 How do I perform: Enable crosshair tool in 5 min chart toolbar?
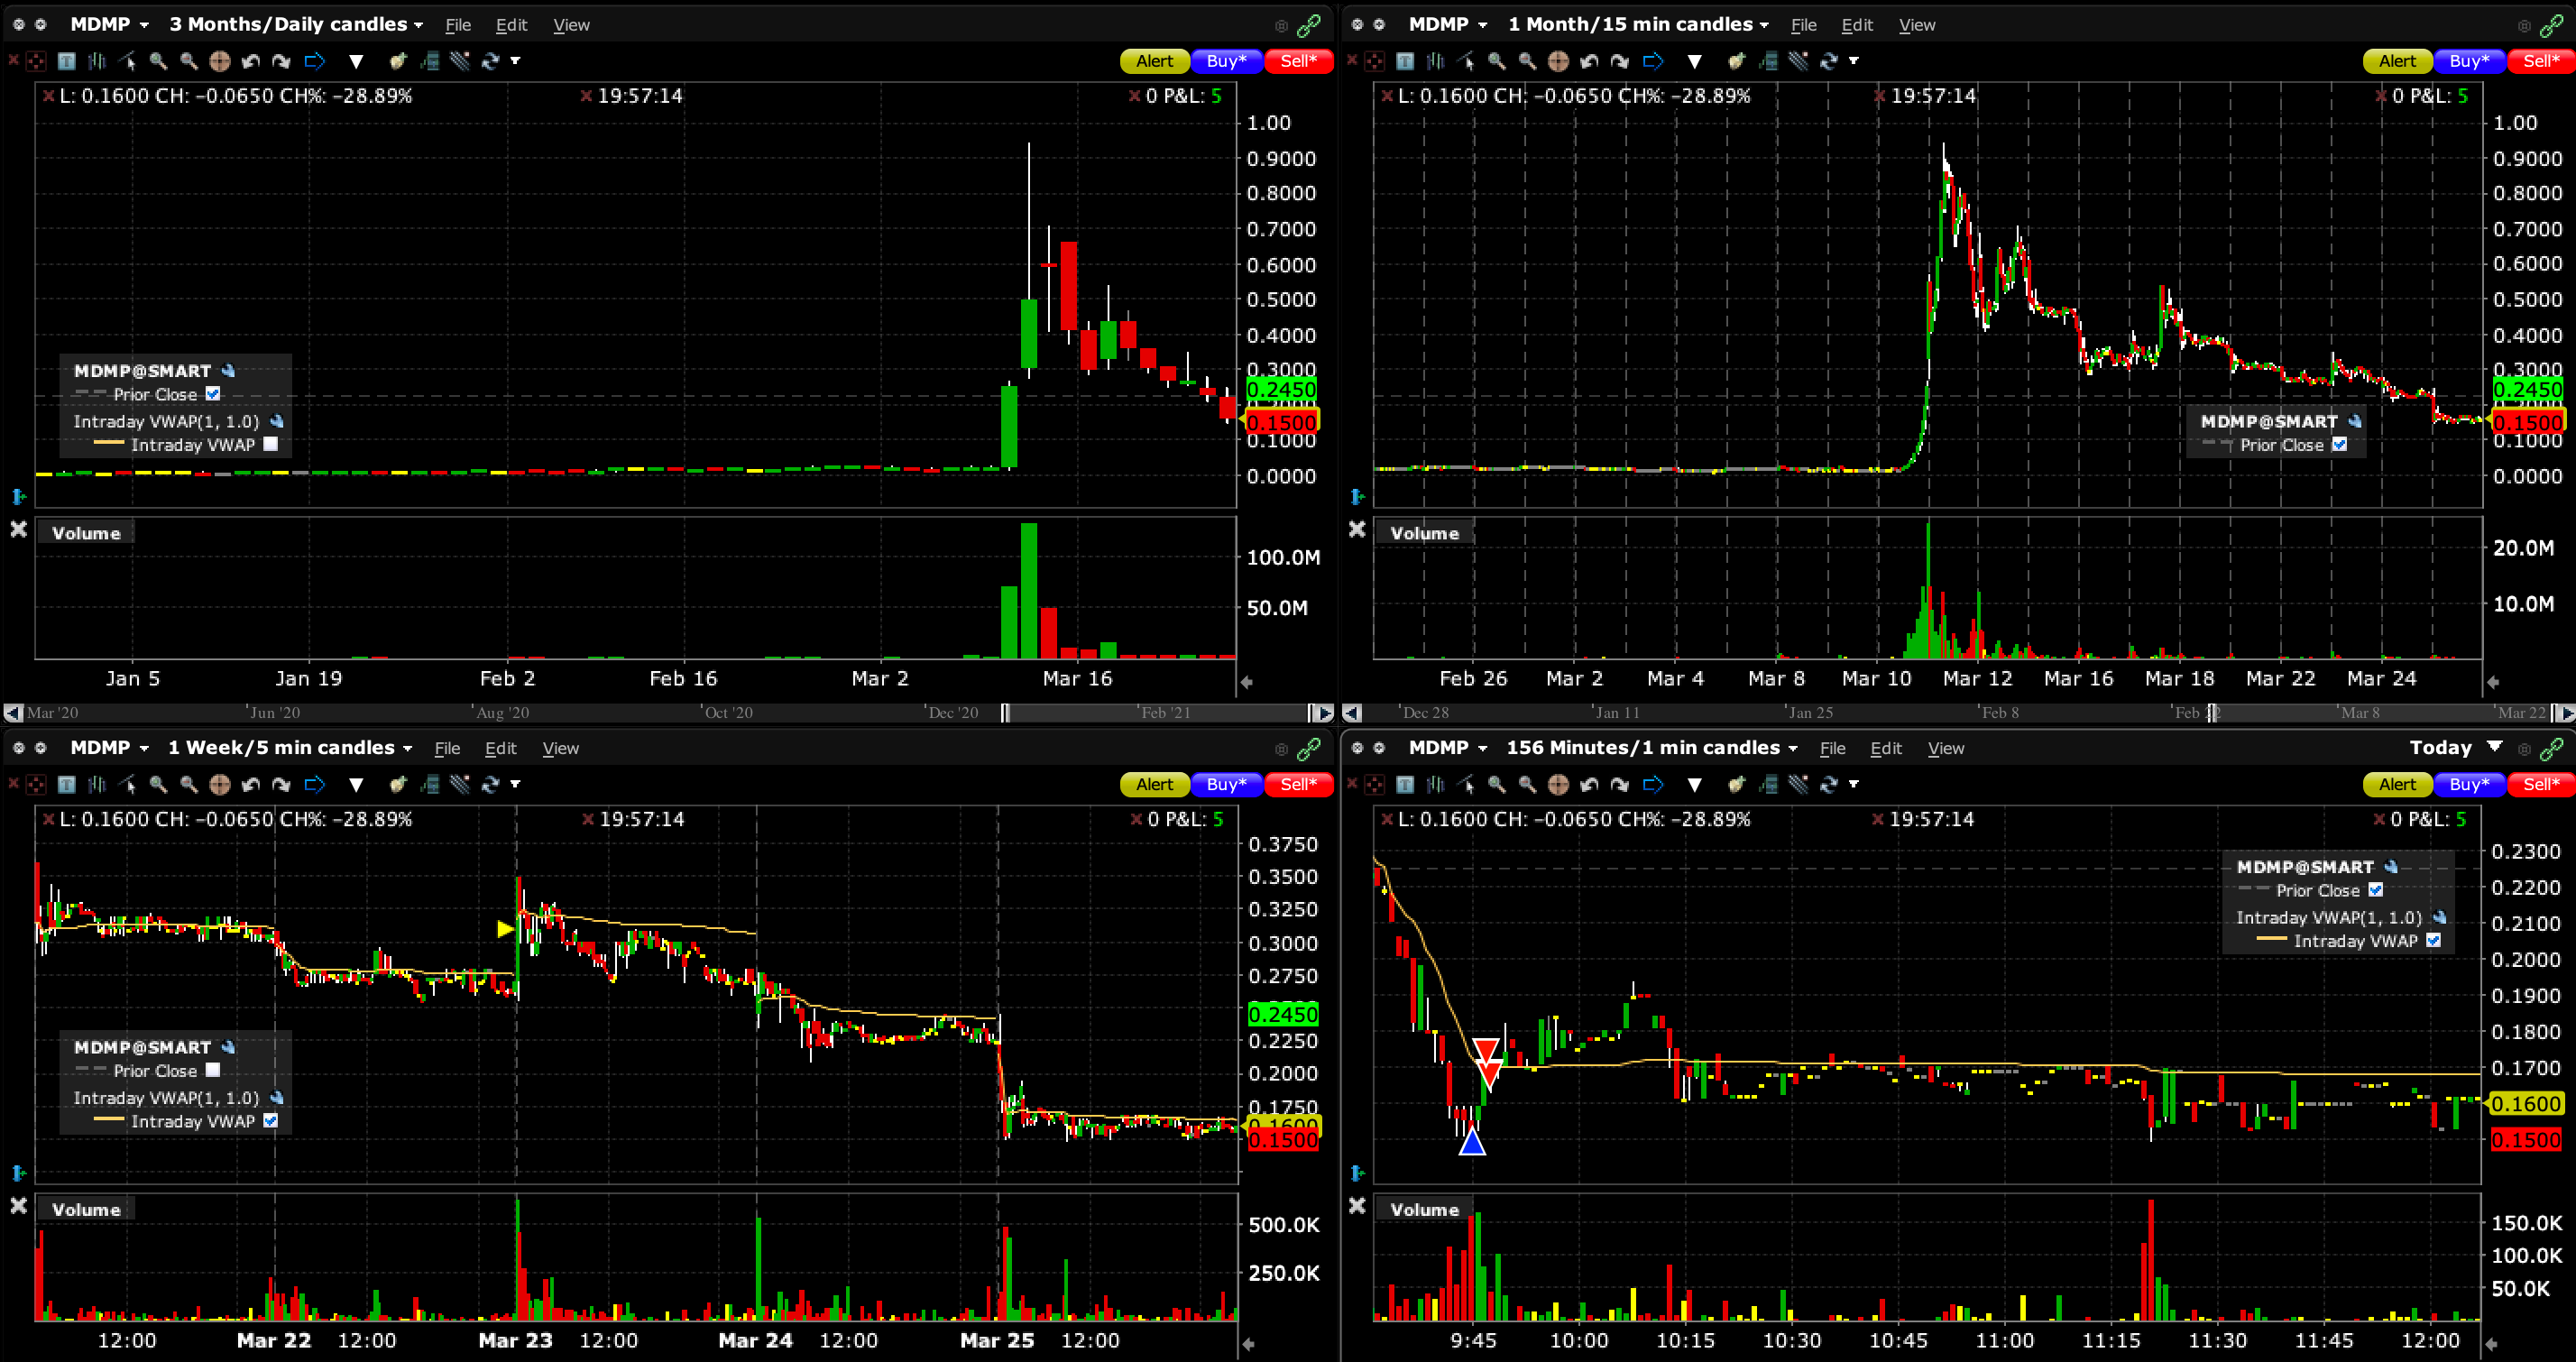click(x=219, y=785)
